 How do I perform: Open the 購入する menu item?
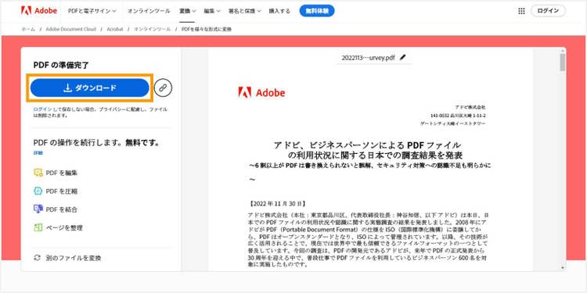click(x=279, y=11)
